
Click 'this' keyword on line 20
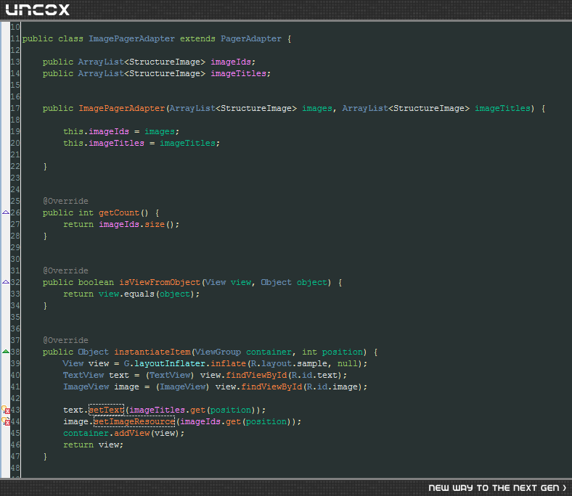click(73, 144)
